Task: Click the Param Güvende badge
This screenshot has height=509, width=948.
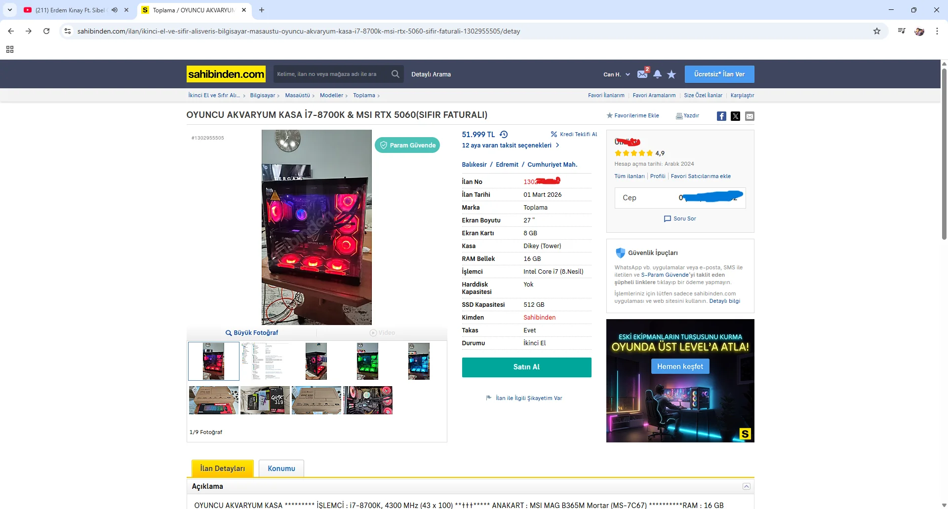Action: point(407,145)
